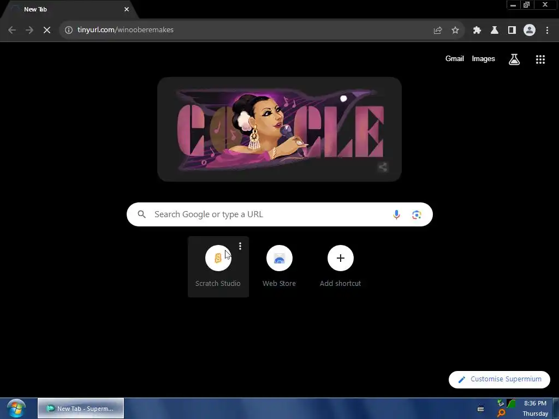Open the toolbar flask experiments icon
559x419 pixels.
pyautogui.click(x=495, y=30)
